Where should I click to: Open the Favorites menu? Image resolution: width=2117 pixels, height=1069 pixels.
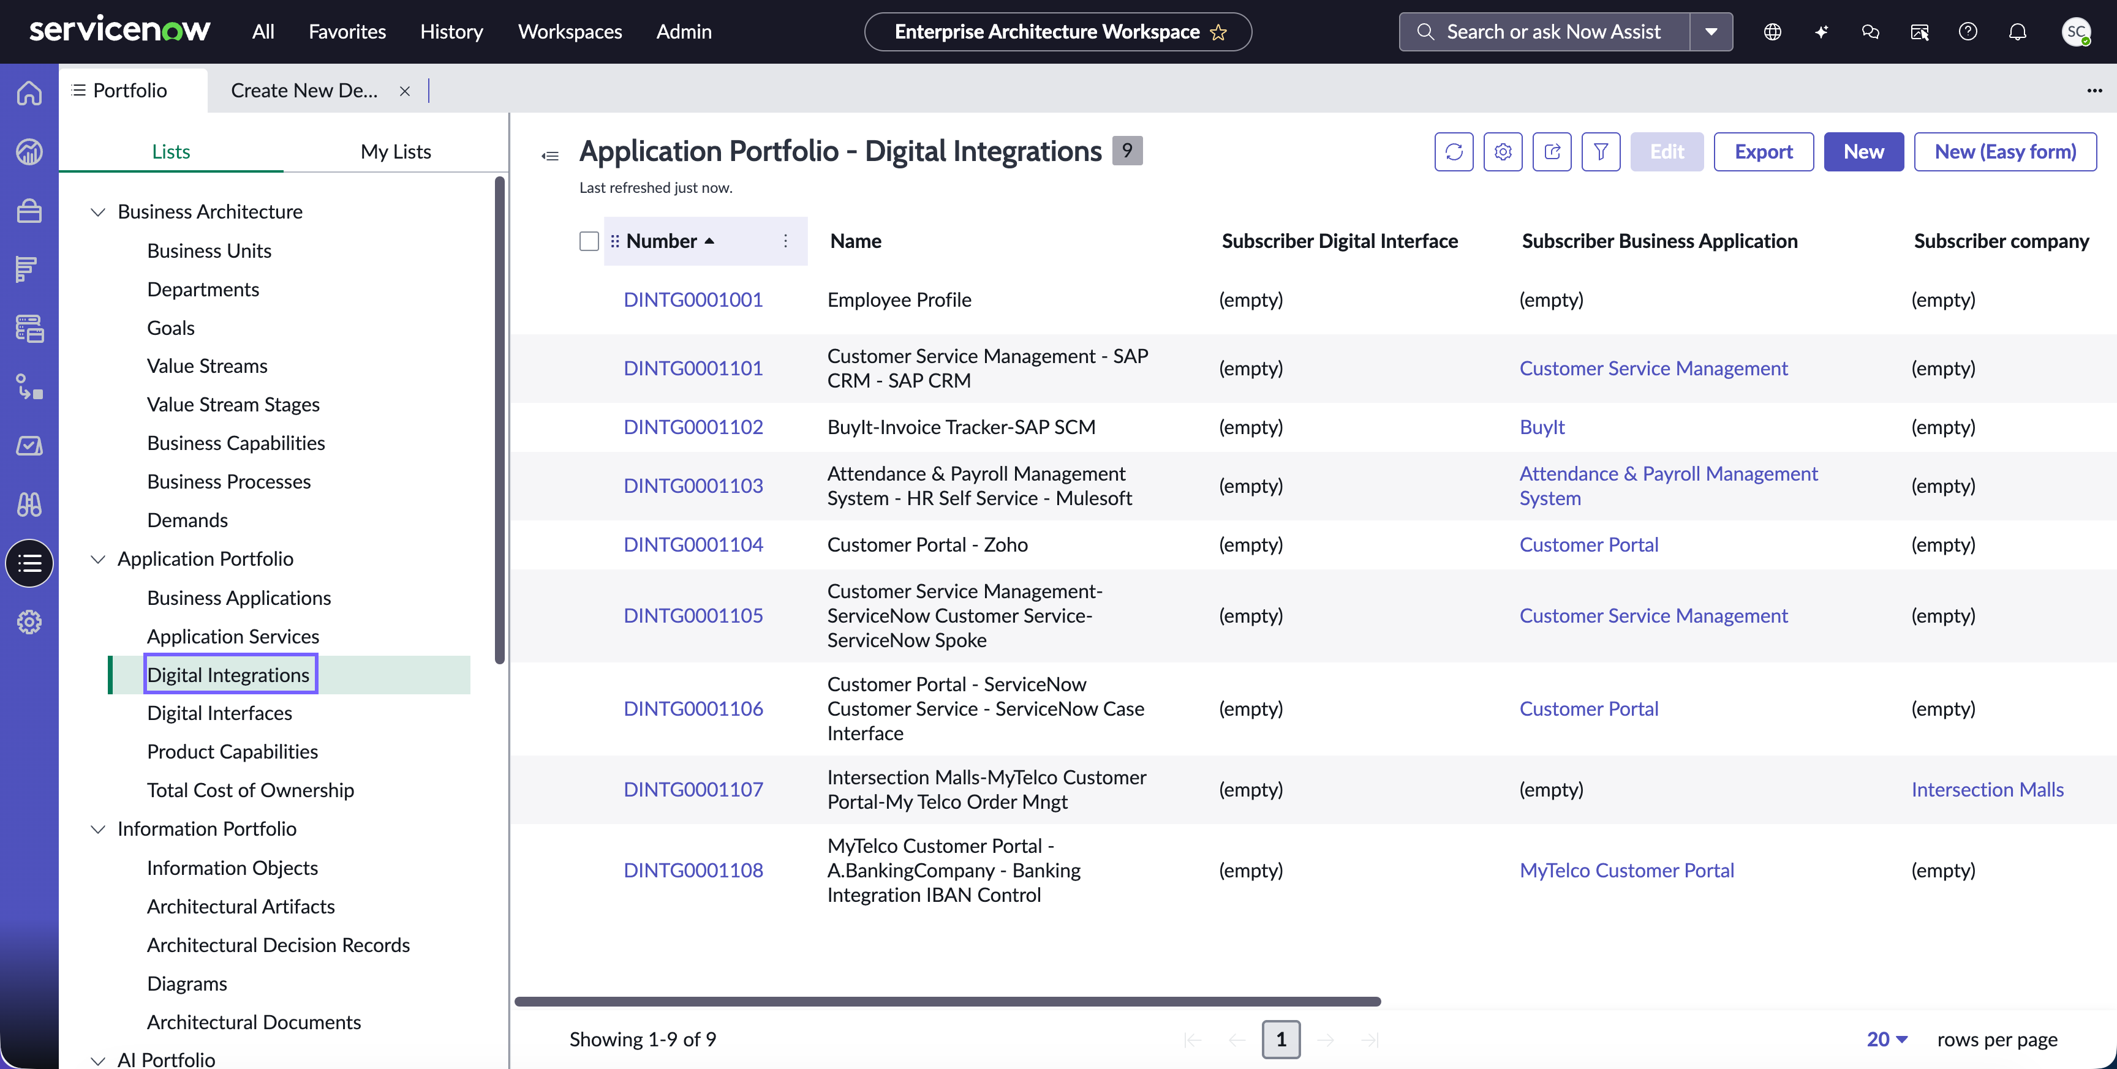(347, 31)
